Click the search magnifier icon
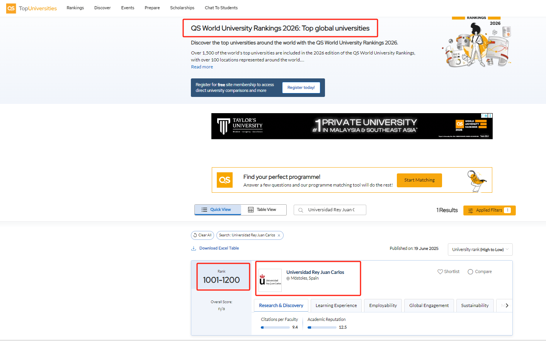 [301, 210]
